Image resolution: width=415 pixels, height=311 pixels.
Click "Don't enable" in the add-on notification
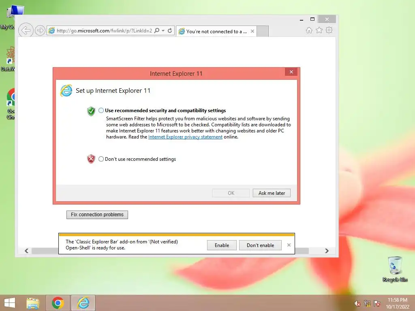click(260, 245)
